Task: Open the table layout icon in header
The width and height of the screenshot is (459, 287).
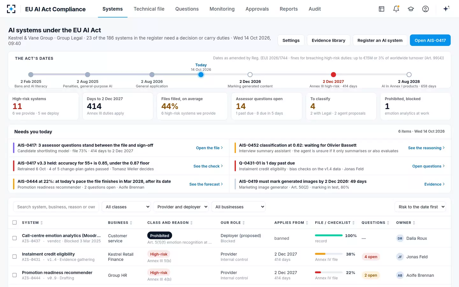Action: tap(382, 9)
